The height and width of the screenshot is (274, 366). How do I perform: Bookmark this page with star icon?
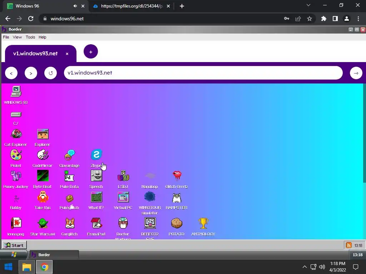309,19
